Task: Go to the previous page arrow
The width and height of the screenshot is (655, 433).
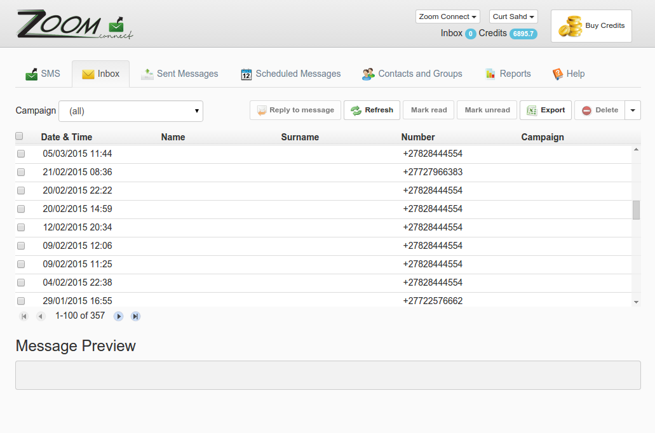Action: point(41,316)
